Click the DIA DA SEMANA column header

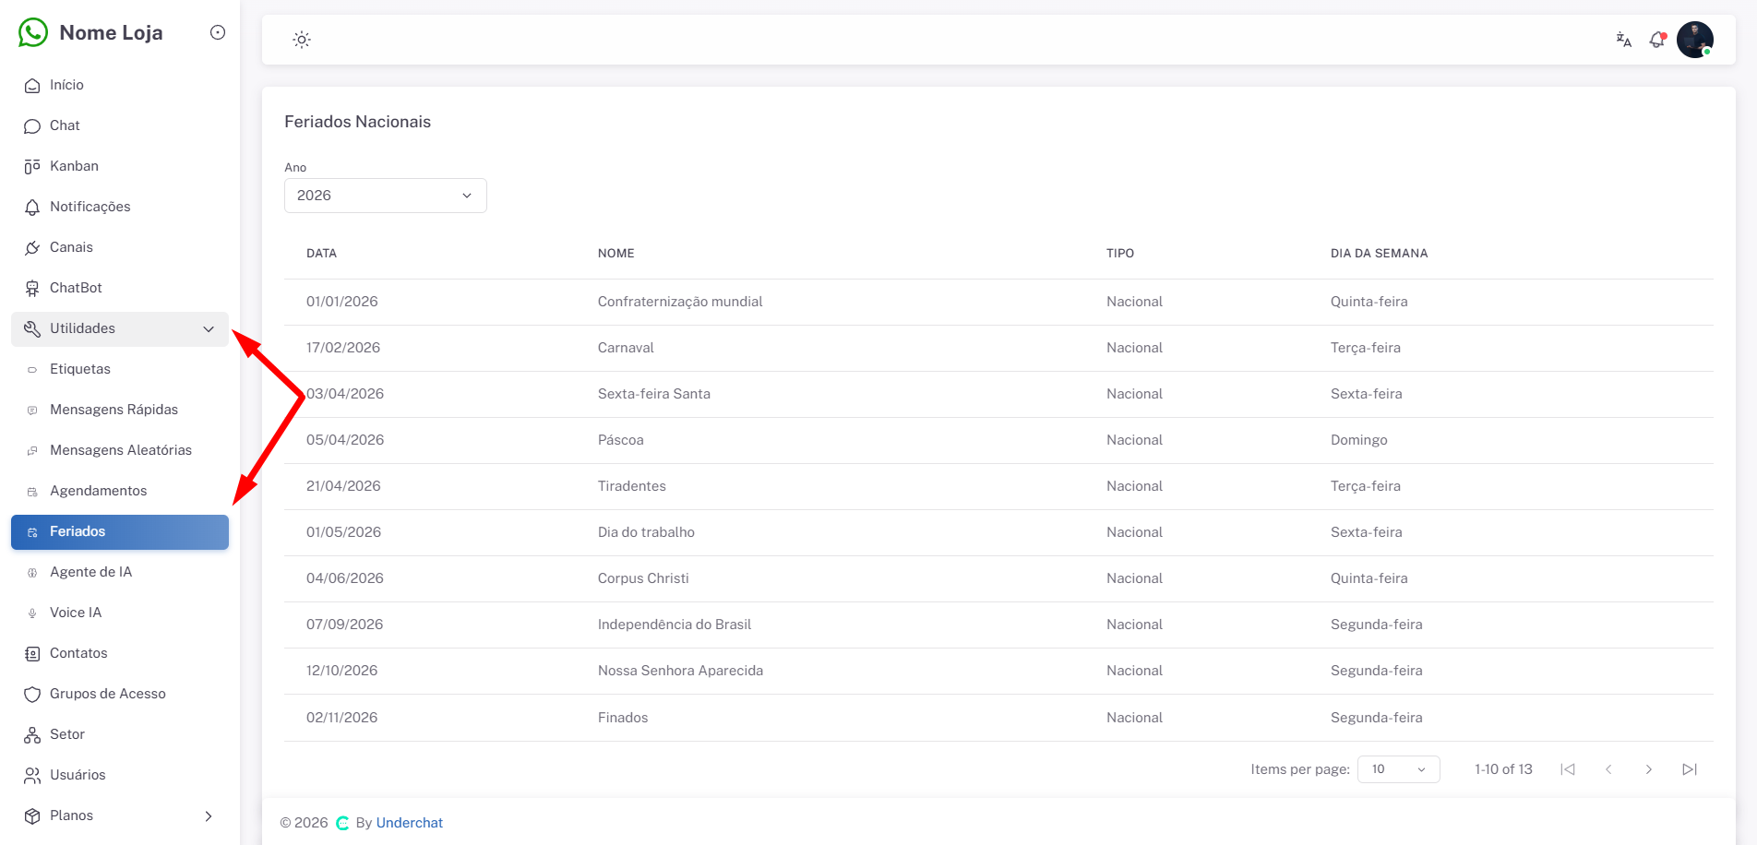coord(1380,253)
